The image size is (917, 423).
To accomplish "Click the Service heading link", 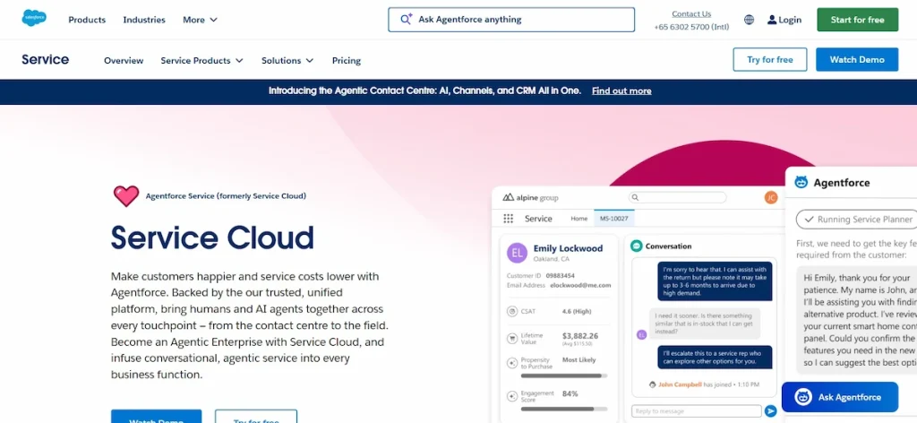I will coord(45,59).
